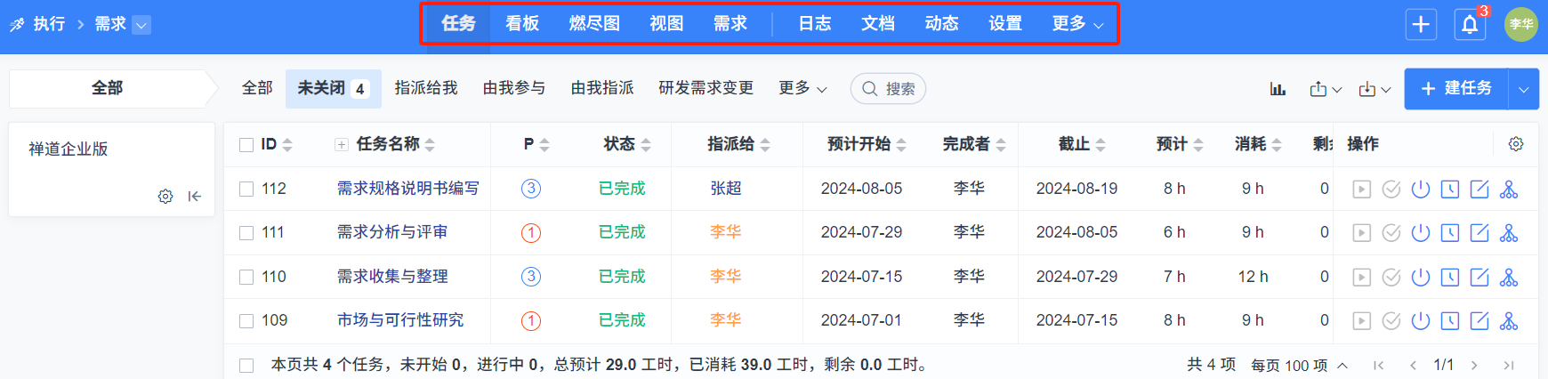Open the 视图 tab
The height and width of the screenshot is (379, 1548).
pos(666,24)
